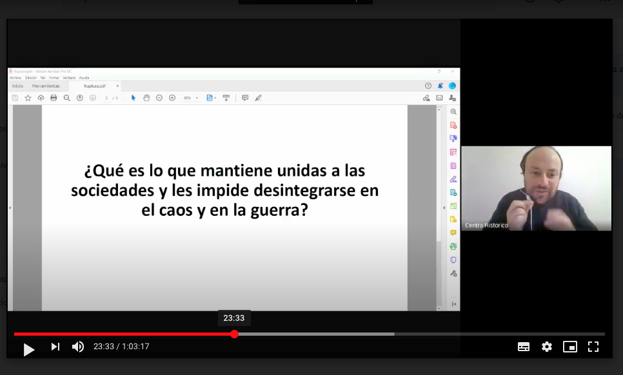Mute the video volume speaker icon

(x=77, y=347)
